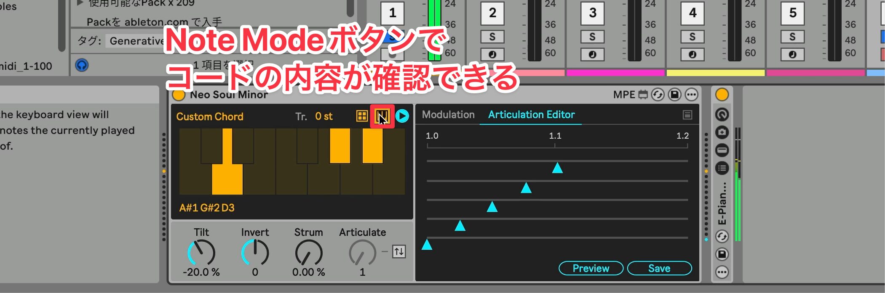Click the Strum value 0.00 %

coord(309,272)
